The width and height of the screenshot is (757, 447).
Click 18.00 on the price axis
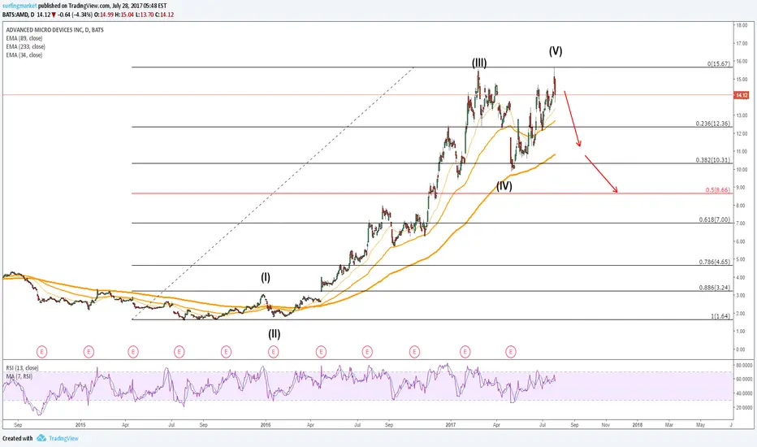pos(742,26)
